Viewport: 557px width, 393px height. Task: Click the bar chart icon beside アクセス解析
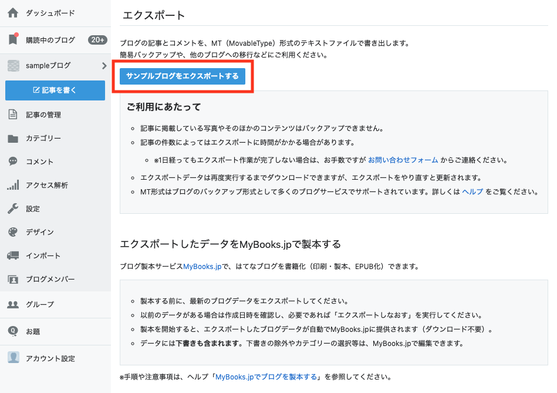pyautogui.click(x=13, y=185)
